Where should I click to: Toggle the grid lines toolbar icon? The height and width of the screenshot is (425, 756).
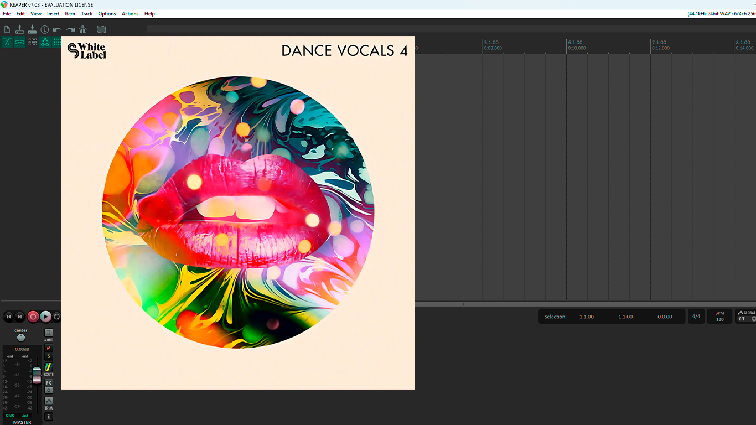[x=56, y=42]
